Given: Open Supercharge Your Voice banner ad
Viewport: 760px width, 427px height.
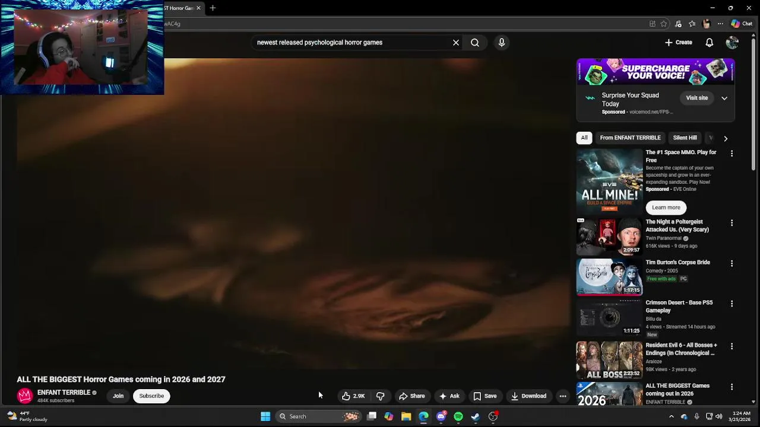Looking at the screenshot, I should click(x=655, y=72).
